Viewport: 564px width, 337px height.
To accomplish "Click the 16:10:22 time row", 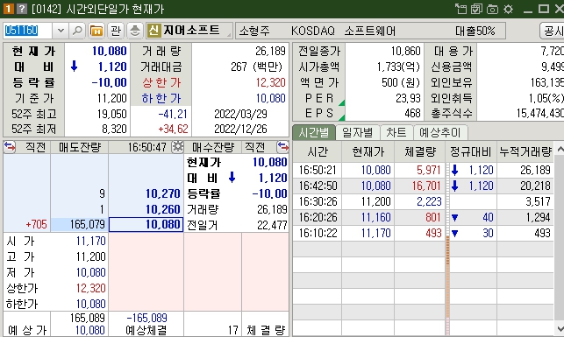I will point(423,234).
